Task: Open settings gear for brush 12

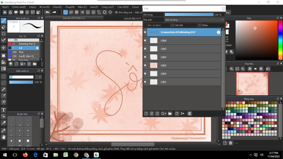Action: [37, 48]
